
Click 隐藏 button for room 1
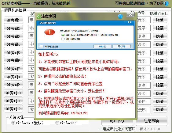point(160,20)
